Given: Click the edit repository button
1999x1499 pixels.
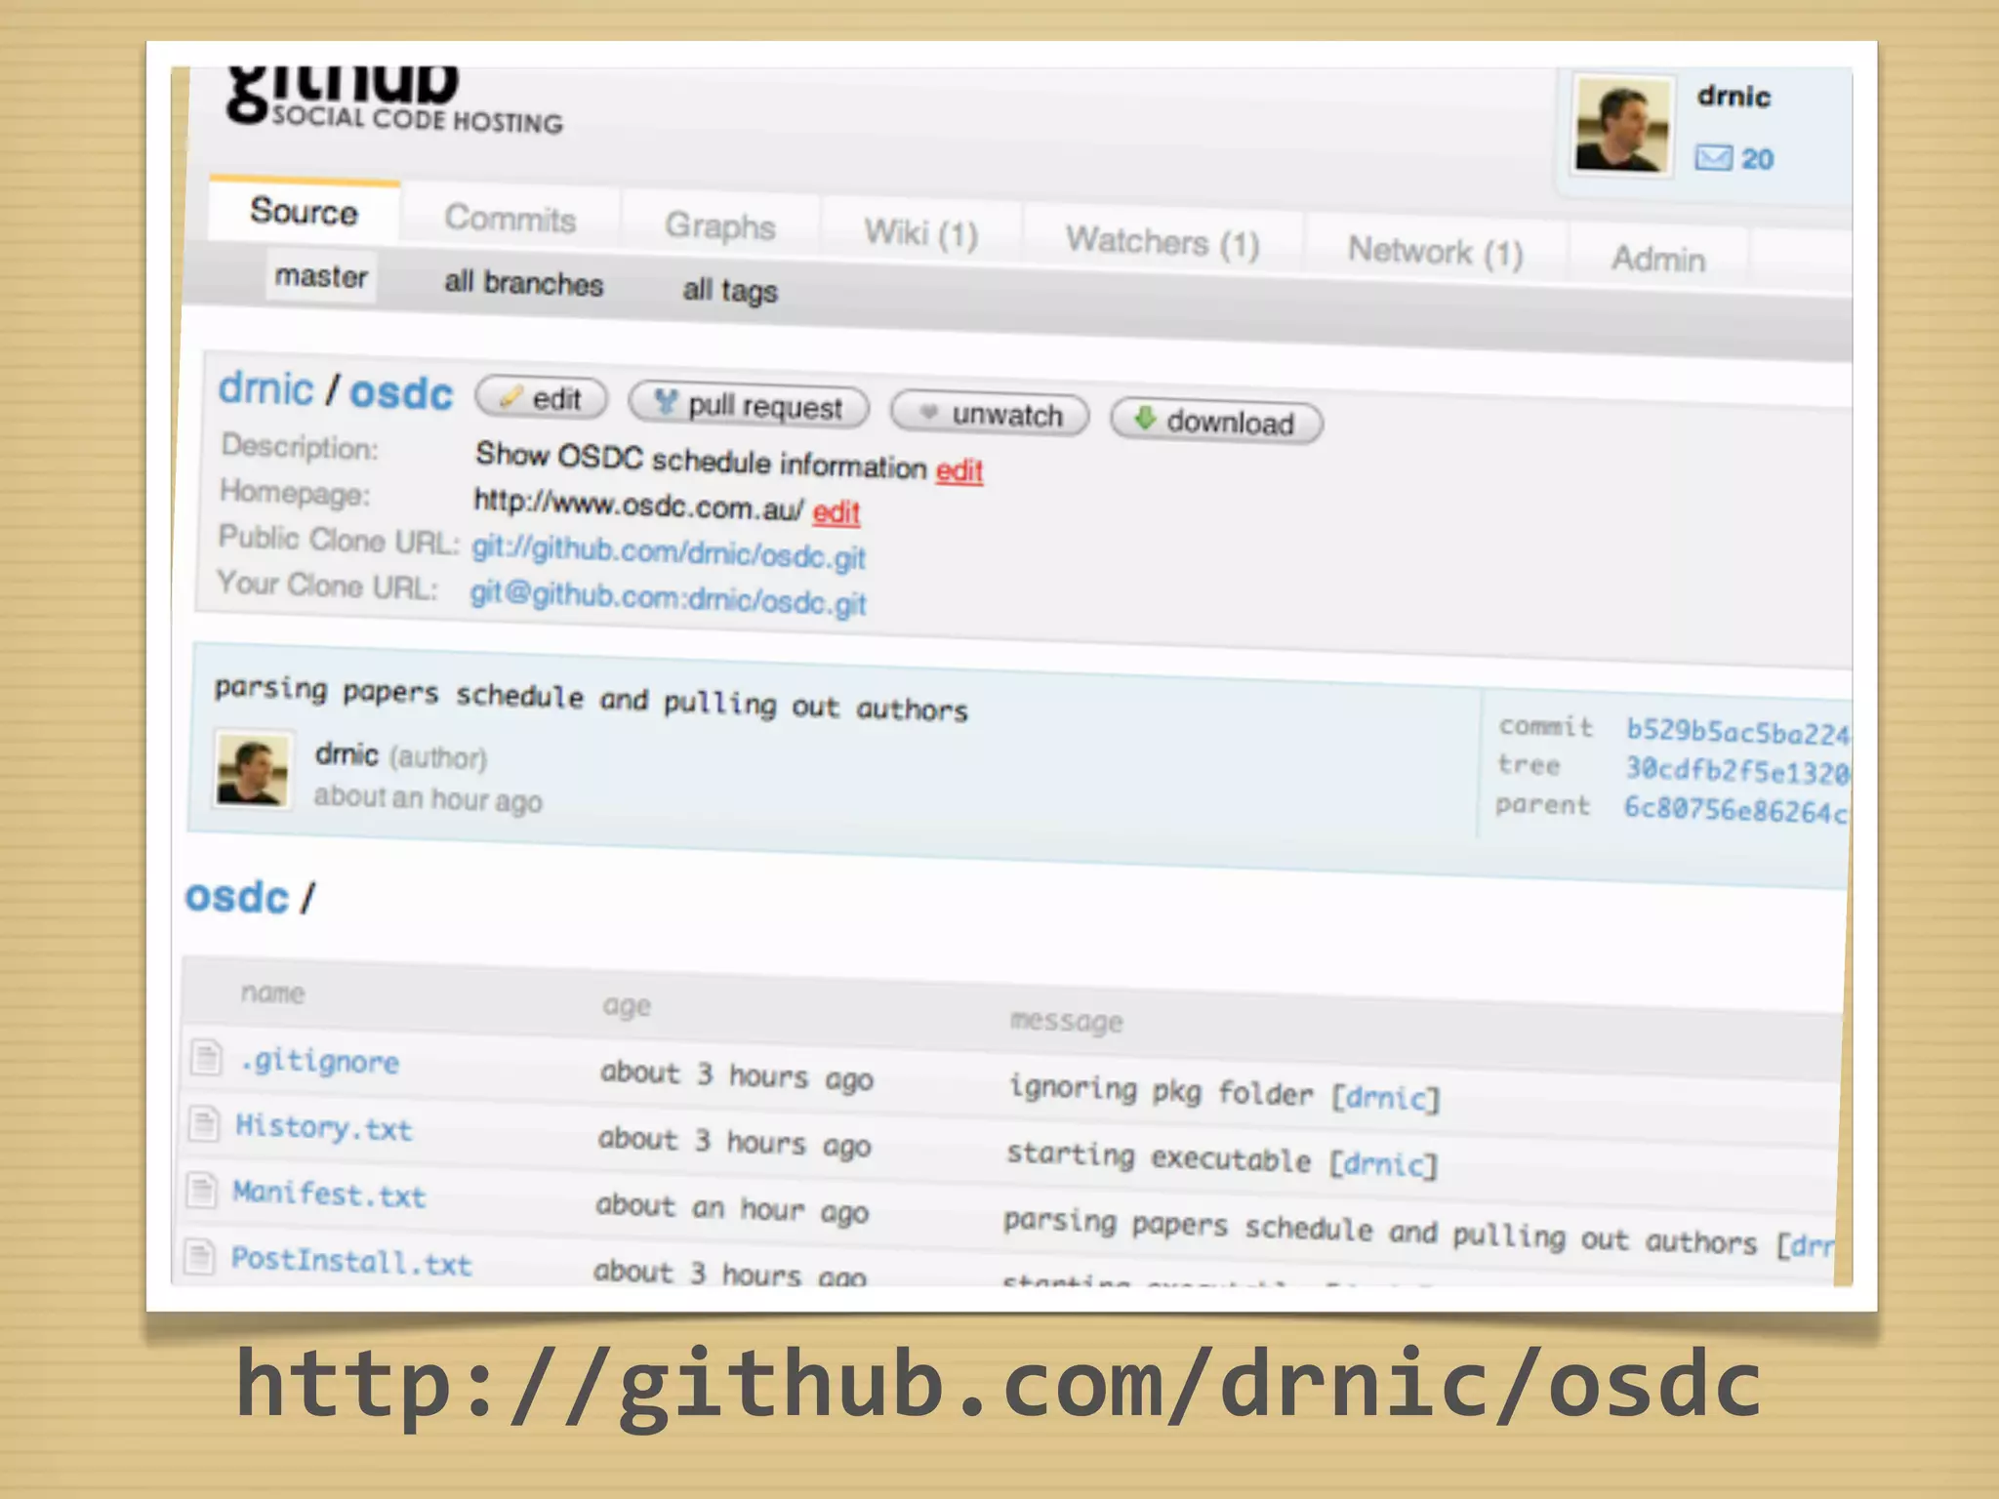Looking at the screenshot, I should [x=542, y=398].
